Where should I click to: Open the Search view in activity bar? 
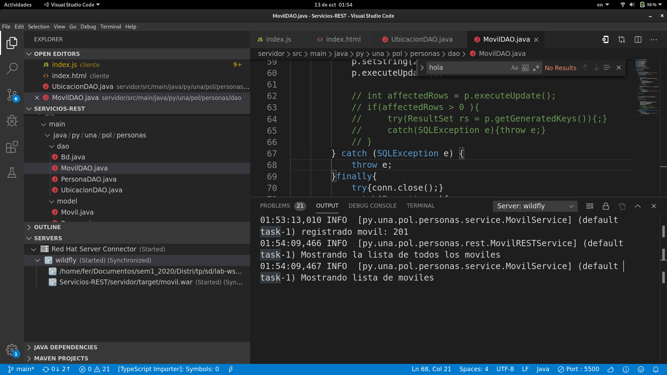(x=12, y=68)
